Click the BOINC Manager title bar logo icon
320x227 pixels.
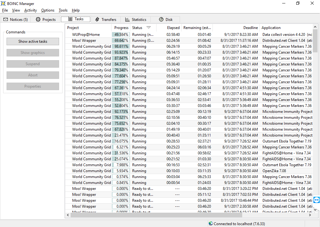click(x=3, y=3)
